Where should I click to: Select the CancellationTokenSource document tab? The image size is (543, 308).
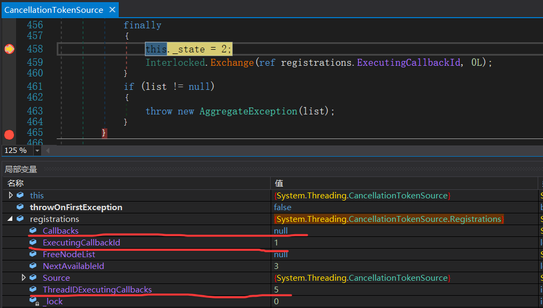(53, 10)
